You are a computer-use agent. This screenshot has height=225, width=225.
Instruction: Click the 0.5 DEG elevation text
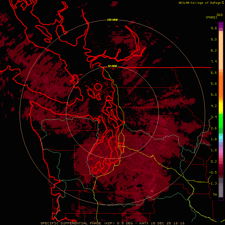(x=125, y=223)
